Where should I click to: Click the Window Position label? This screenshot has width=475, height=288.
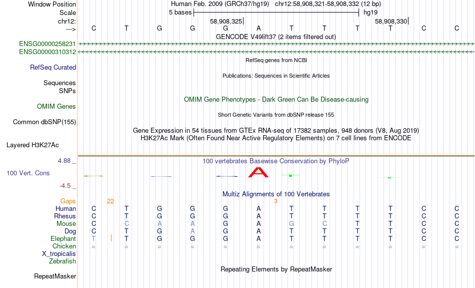coord(52,4)
